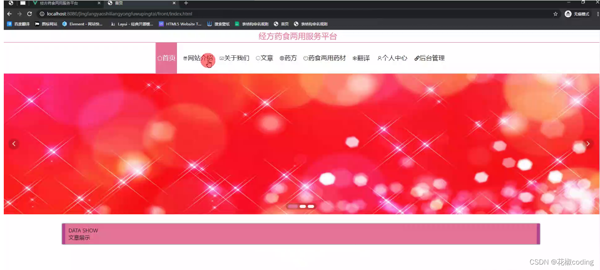Click the person icon next to 个人中心
The image size is (600, 270).
coord(379,58)
